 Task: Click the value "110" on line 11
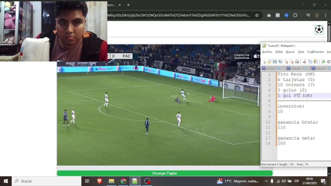click(282, 127)
